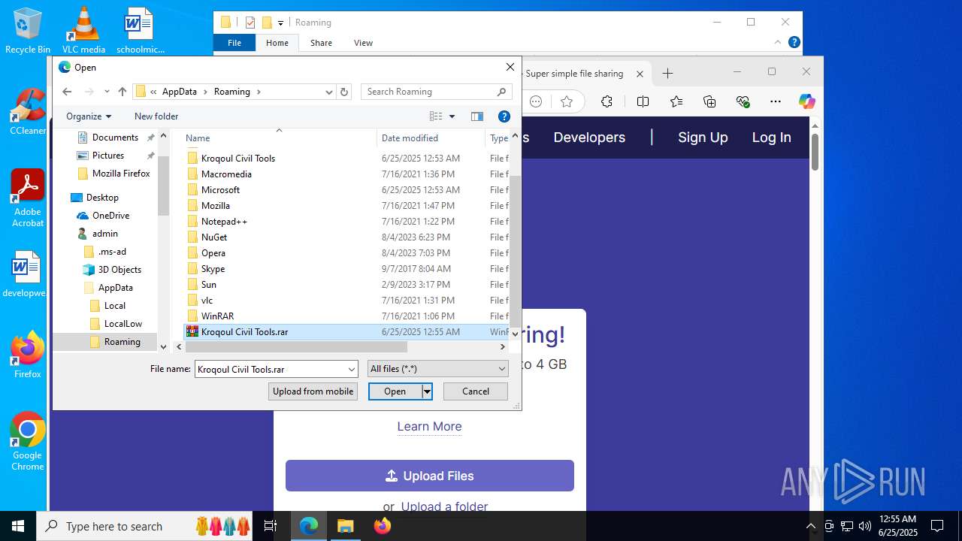Go back in the Open dialog
The width and height of the screenshot is (962, 541).
pyautogui.click(x=67, y=92)
